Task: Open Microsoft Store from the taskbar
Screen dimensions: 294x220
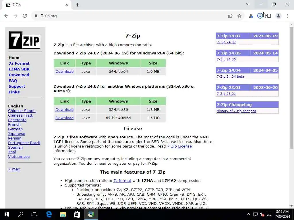Action: pos(77,214)
